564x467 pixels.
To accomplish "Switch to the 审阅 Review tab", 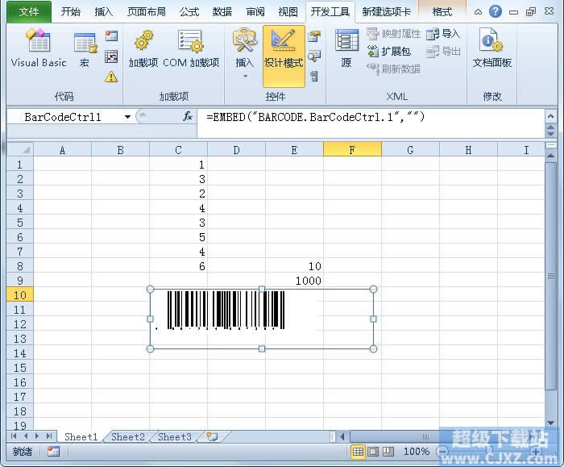I will coord(255,12).
